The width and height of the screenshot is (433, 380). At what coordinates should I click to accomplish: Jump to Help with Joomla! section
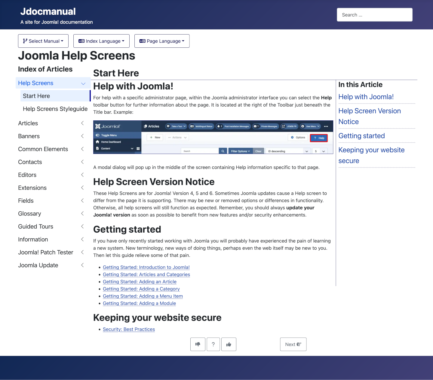point(366,97)
